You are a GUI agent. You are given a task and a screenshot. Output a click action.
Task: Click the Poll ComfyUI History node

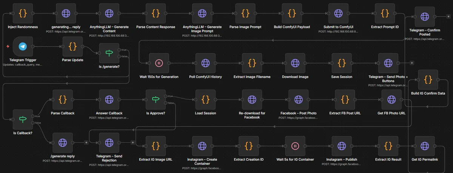point(205,63)
